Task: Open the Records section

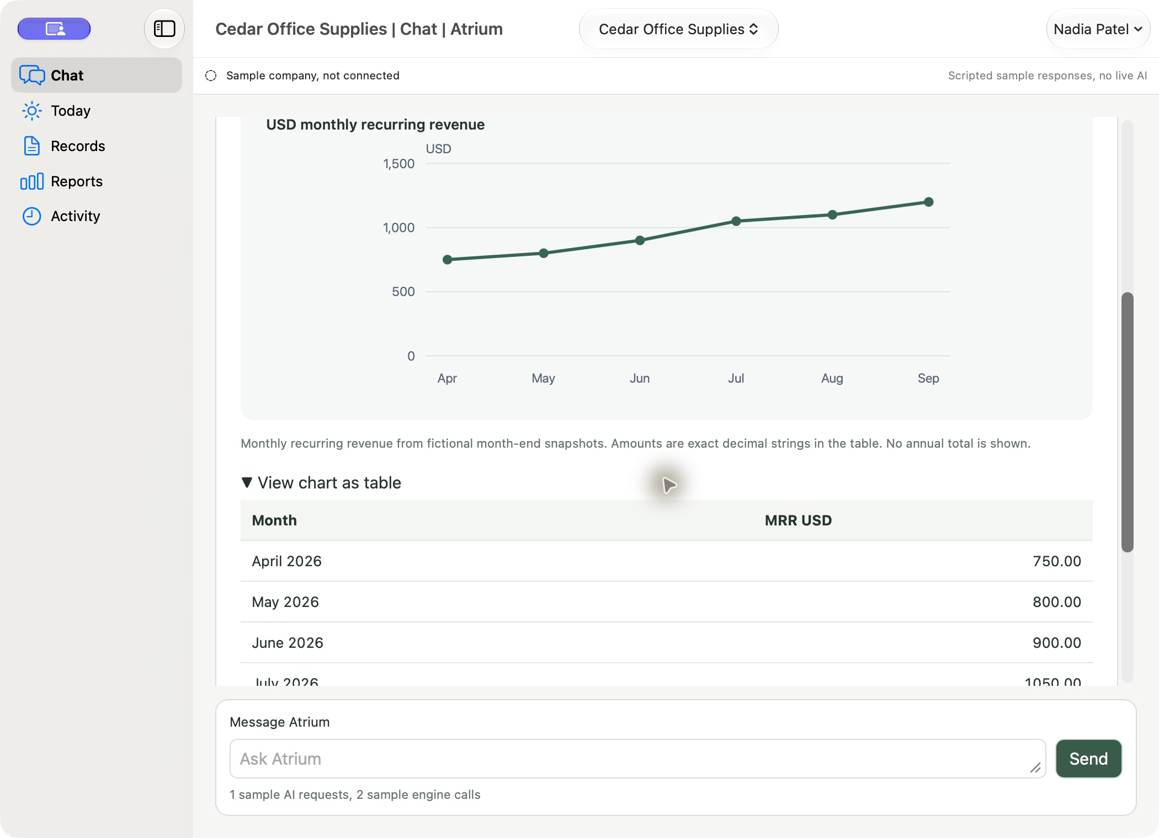Action: pos(97,146)
